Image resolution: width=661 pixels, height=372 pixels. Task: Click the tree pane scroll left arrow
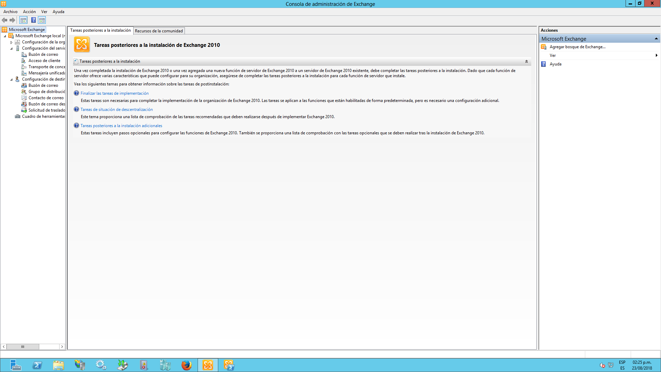[x=3, y=347]
